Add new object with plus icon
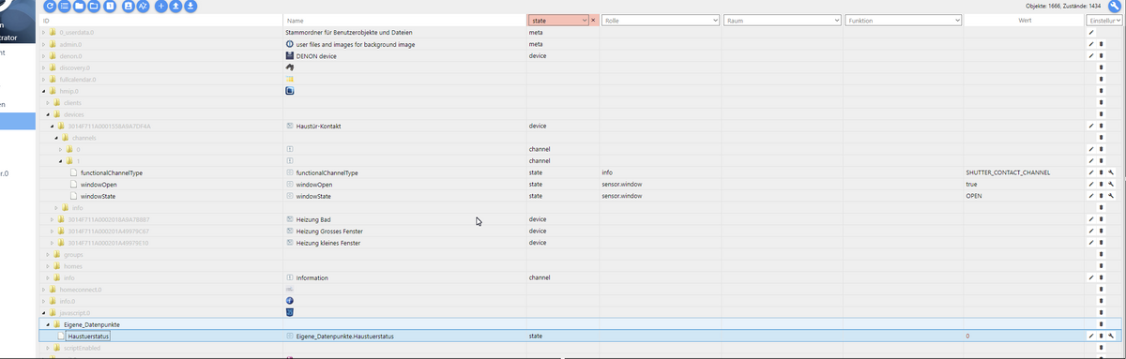The width and height of the screenshot is (1126, 359). (161, 7)
